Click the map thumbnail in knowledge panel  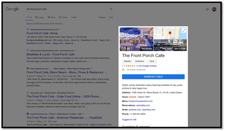coord(170,33)
